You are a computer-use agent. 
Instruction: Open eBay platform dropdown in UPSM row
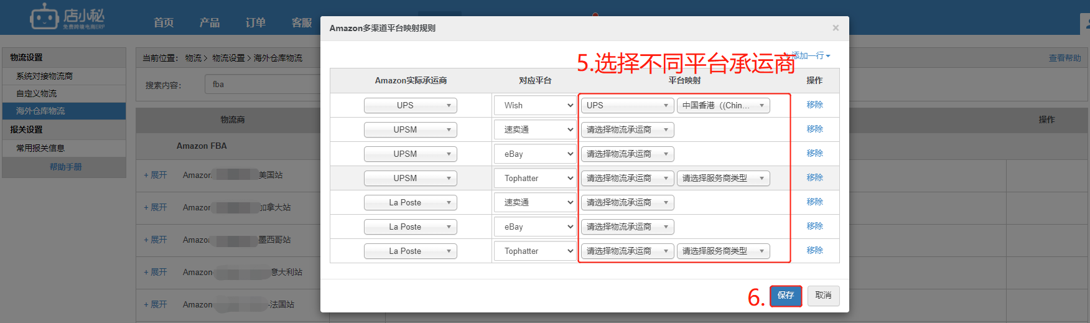point(536,154)
